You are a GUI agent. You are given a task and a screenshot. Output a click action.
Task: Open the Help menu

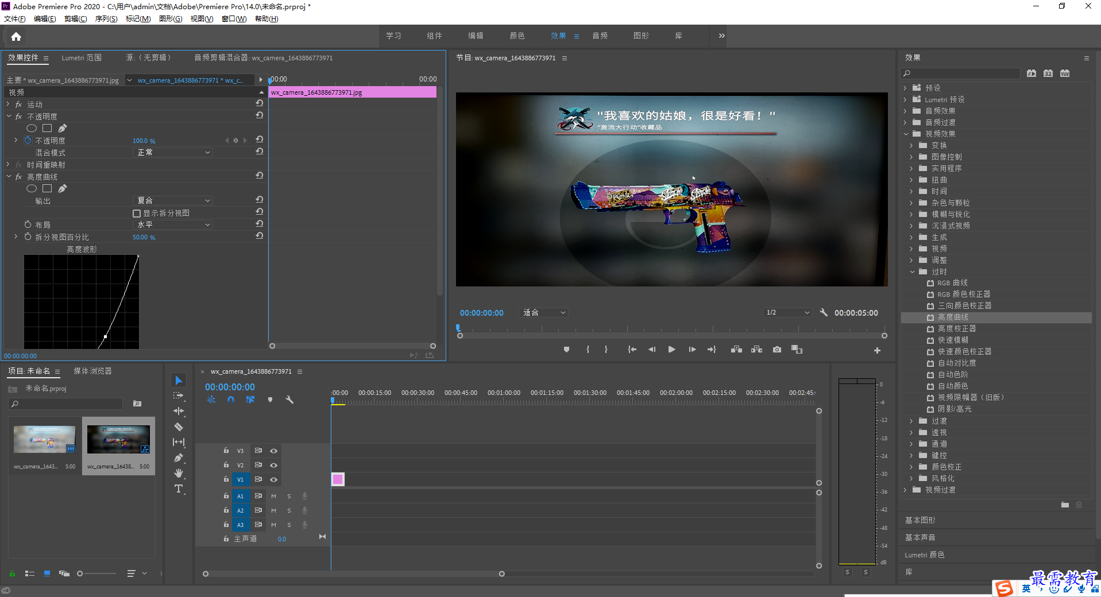pyautogui.click(x=266, y=19)
